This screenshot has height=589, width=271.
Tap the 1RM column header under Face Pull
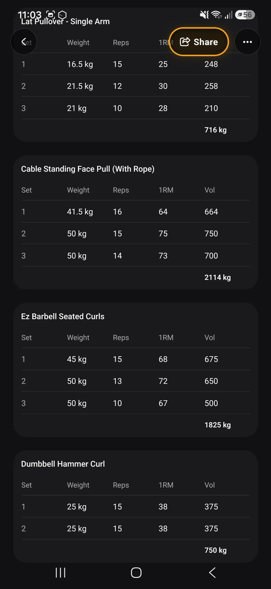tap(166, 190)
